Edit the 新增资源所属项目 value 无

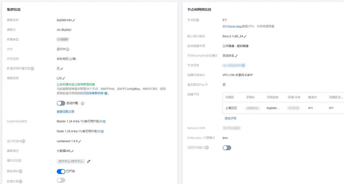(x=62, y=69)
